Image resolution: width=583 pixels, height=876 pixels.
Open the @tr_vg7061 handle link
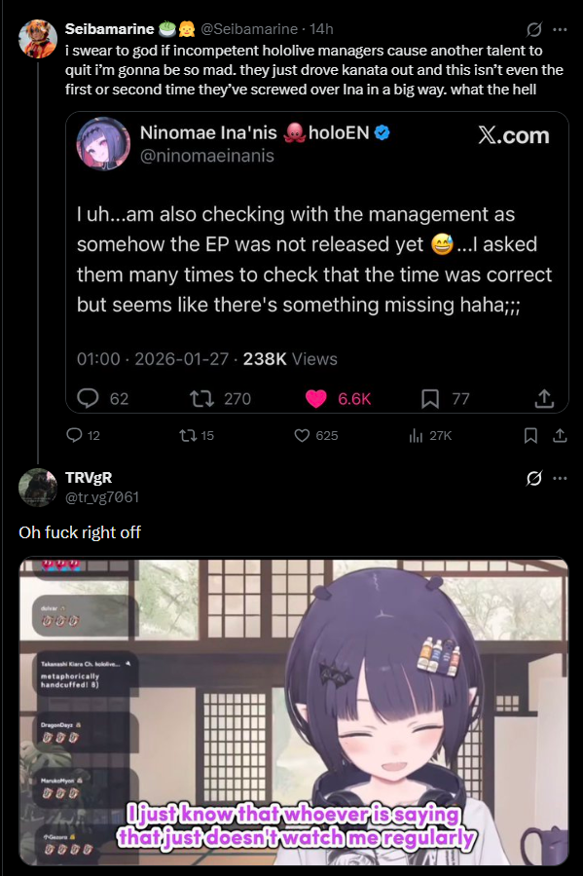(x=102, y=496)
